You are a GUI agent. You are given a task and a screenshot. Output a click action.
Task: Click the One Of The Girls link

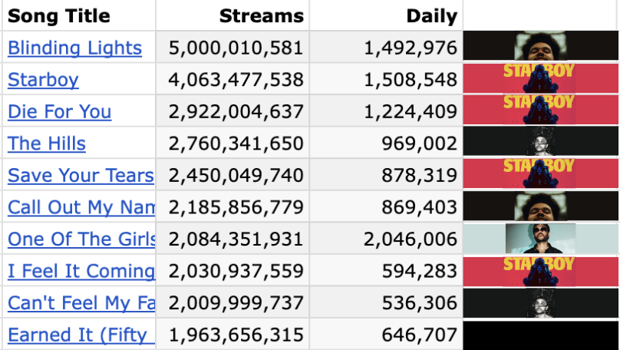pyautogui.click(x=81, y=239)
